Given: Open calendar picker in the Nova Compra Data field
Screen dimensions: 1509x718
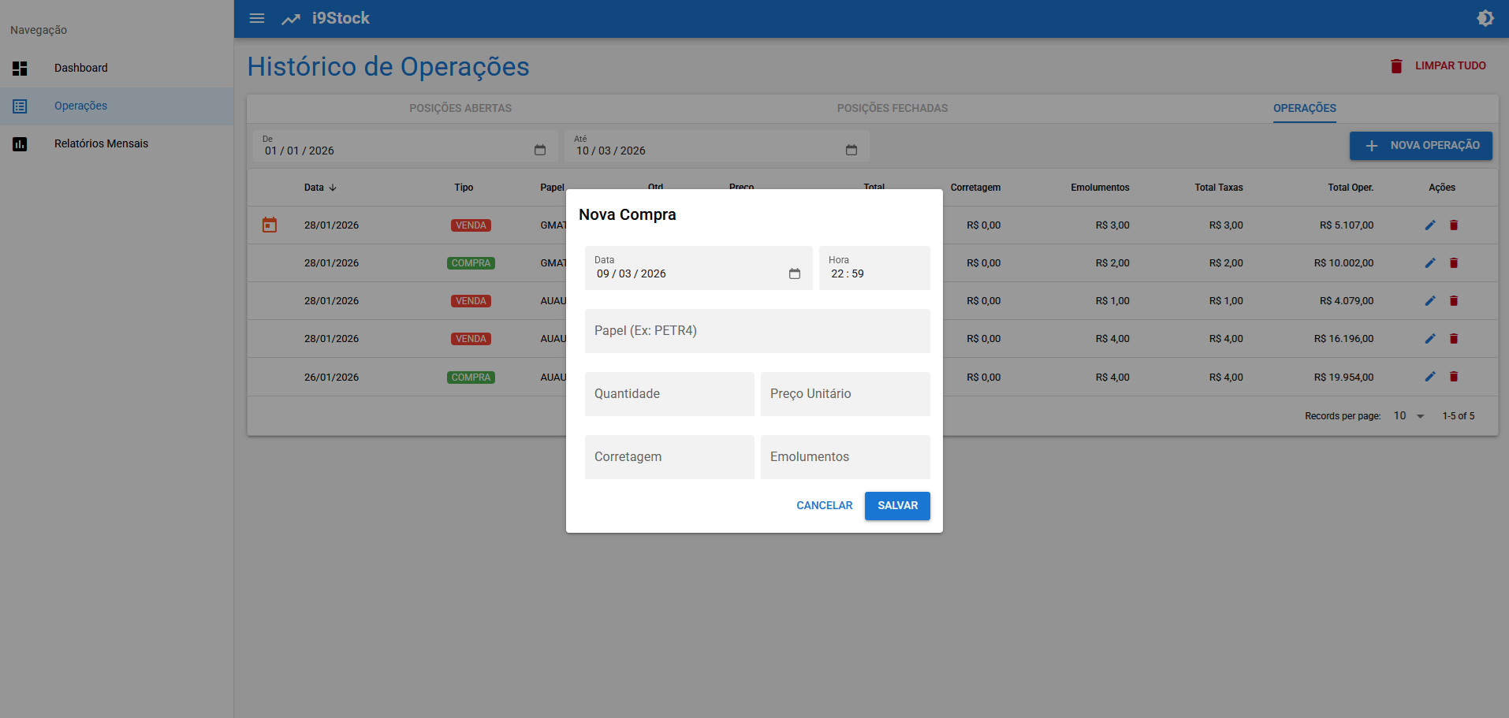Looking at the screenshot, I should click(x=795, y=273).
